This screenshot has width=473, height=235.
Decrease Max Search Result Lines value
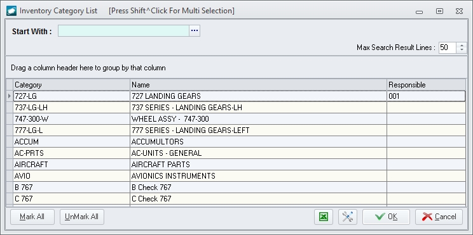pyautogui.click(x=462, y=50)
